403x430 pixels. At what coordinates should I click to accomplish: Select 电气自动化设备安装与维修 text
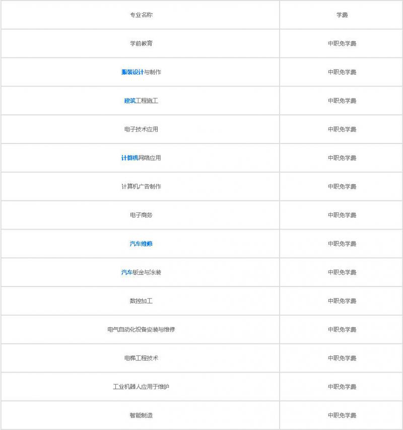[141, 330]
